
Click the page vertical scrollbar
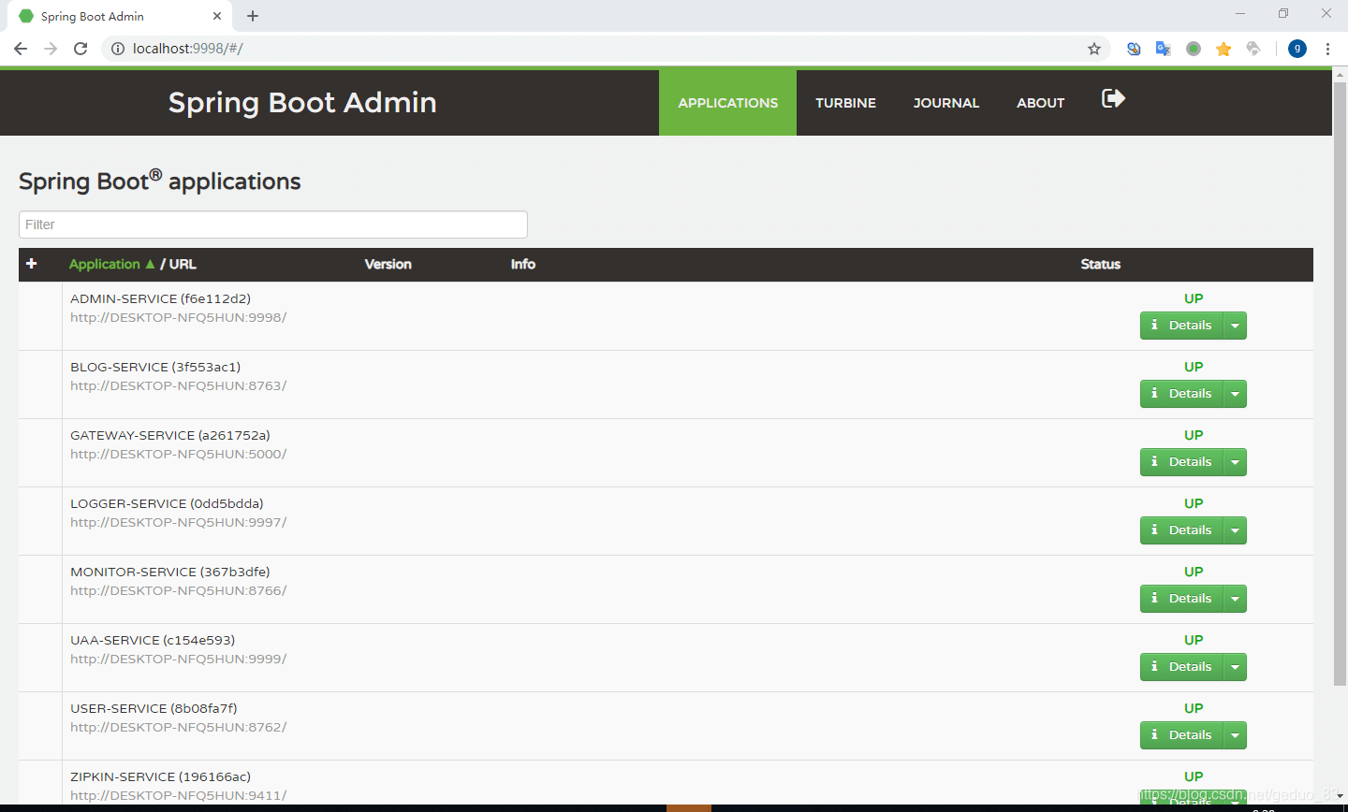1340,384
